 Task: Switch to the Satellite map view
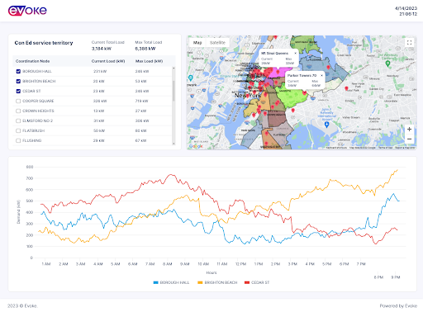pos(217,43)
